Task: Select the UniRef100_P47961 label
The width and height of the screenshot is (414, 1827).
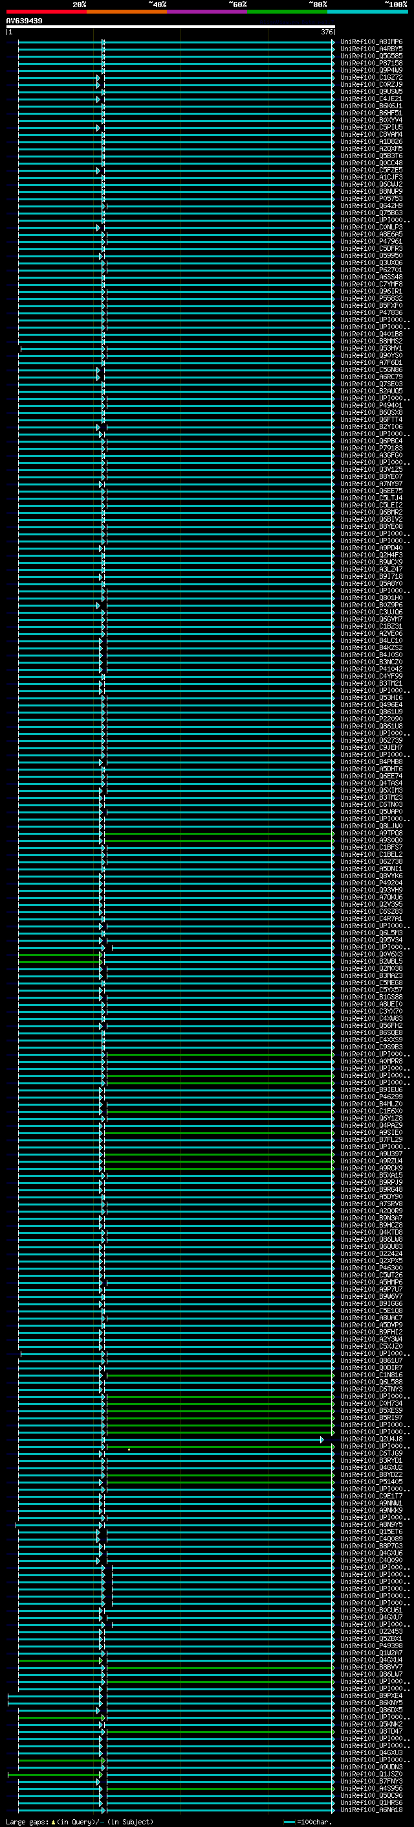Action: [371, 241]
